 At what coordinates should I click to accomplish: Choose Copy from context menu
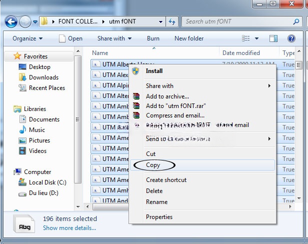(202, 165)
